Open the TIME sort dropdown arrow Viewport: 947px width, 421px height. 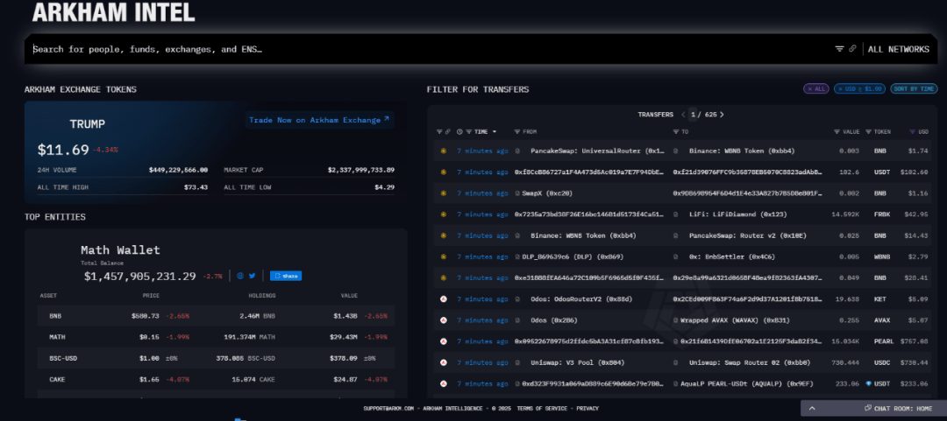[x=495, y=131]
